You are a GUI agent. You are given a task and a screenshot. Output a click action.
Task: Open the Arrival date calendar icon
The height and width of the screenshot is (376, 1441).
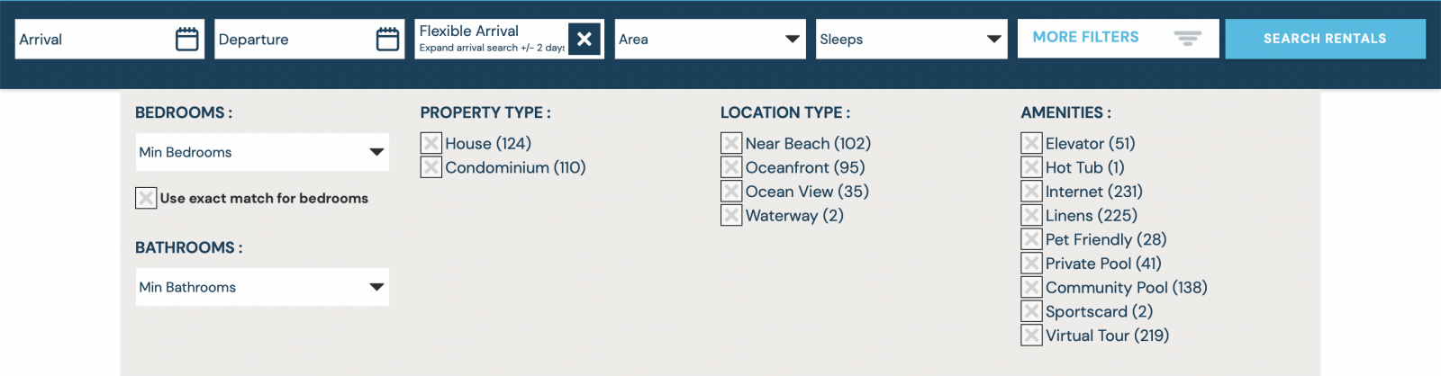[187, 39]
